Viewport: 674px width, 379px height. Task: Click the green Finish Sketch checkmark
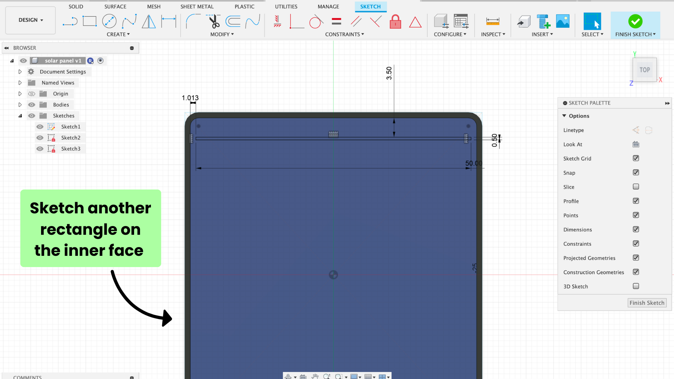[635, 21]
